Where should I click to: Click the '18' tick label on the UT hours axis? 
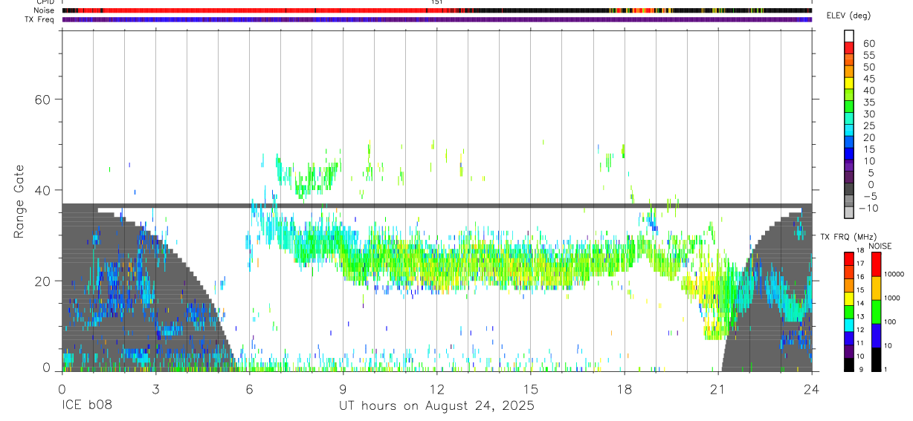625,388
